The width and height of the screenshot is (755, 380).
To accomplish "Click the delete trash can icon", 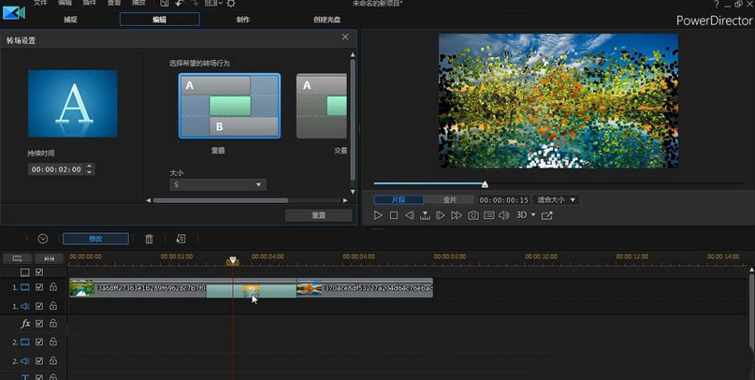I will 149,240.
